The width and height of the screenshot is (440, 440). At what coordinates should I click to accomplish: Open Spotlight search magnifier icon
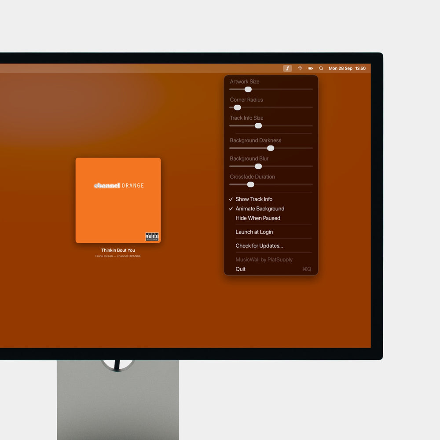(321, 68)
